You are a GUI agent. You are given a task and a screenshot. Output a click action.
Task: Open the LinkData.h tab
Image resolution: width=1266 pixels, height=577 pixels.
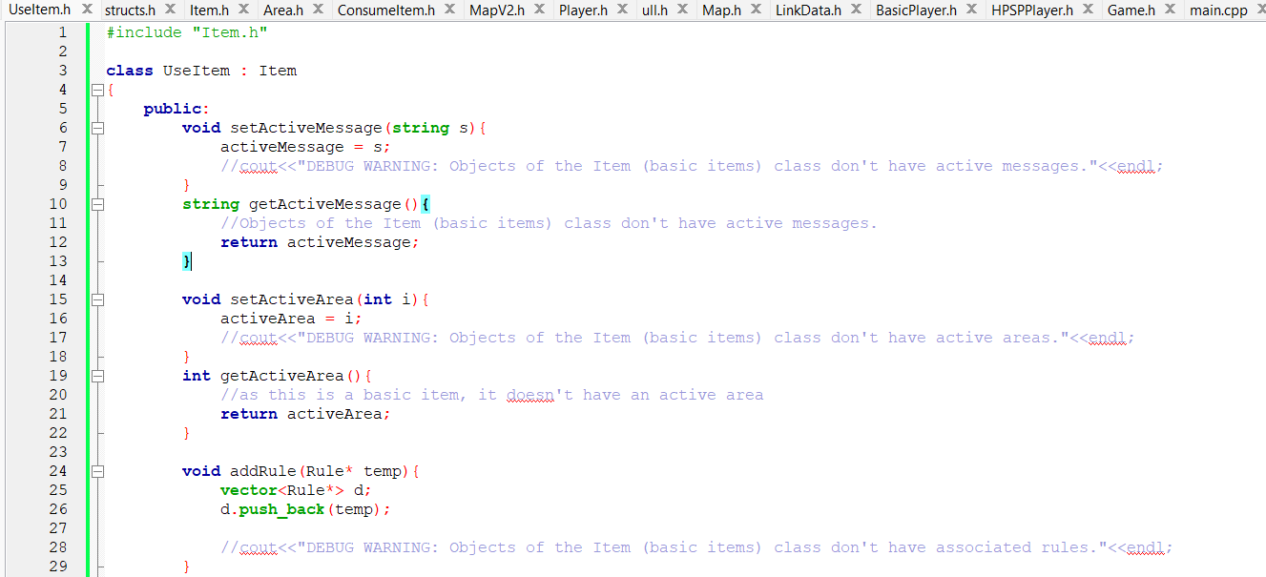pos(808,9)
